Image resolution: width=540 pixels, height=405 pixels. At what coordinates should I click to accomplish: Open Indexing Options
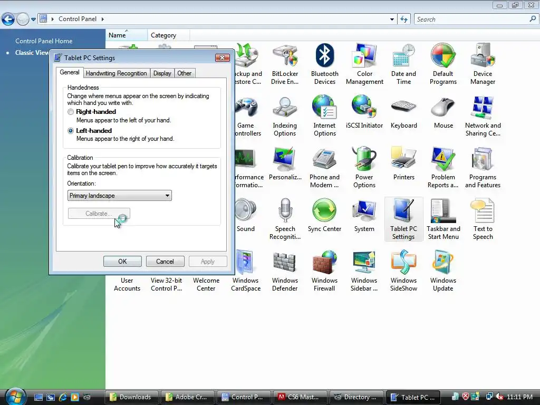pyautogui.click(x=285, y=117)
